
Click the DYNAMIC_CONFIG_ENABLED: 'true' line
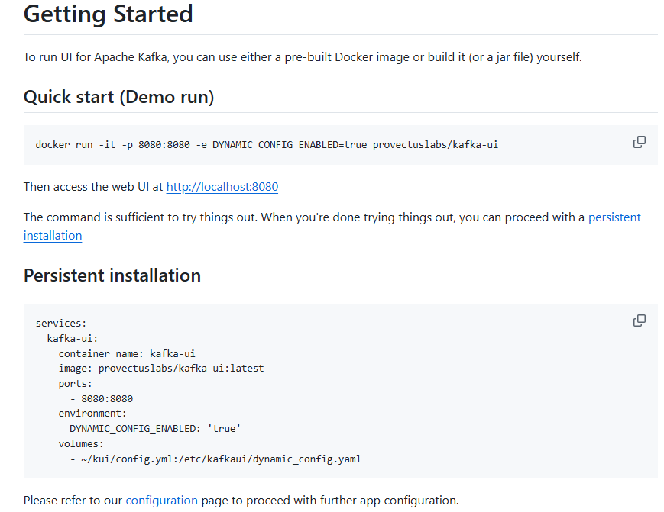point(155,429)
